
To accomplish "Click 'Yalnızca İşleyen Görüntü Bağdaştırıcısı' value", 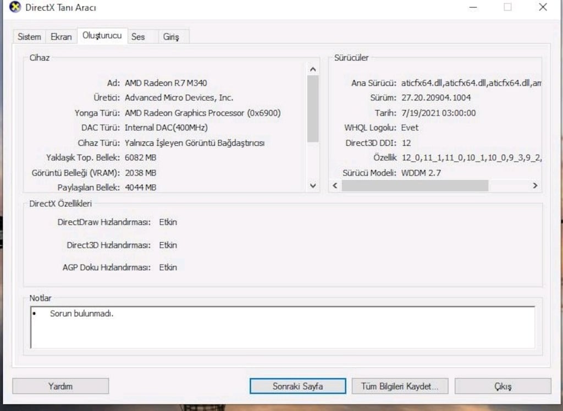I will pos(195,143).
